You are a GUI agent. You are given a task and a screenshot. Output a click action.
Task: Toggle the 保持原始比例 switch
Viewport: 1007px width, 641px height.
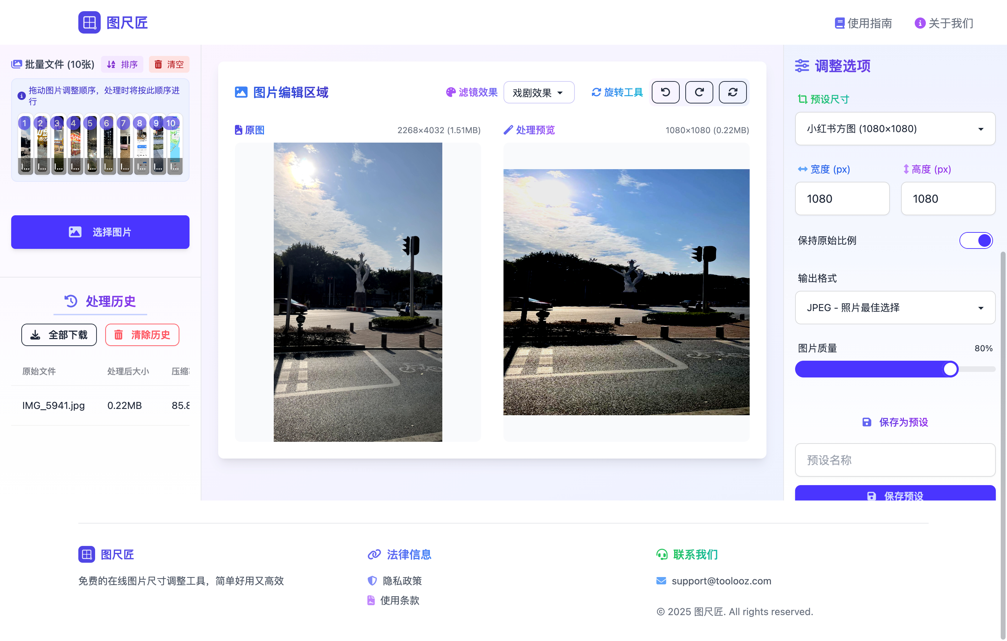coord(976,240)
